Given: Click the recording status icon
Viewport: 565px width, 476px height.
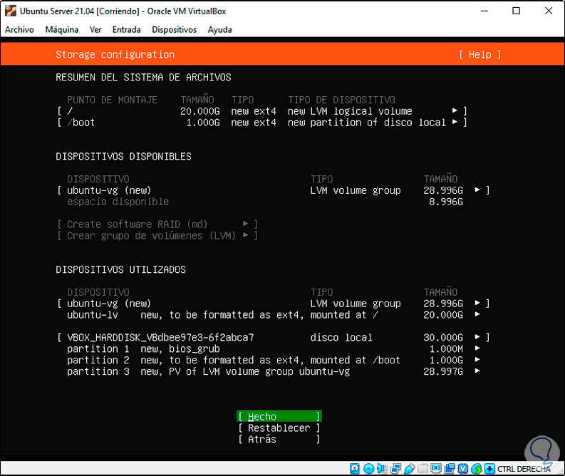Looking at the screenshot, I should 450,468.
